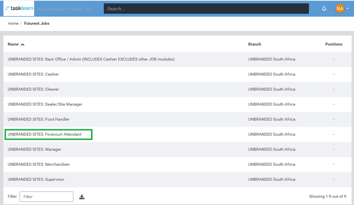Toggle sort arrow on Name column

point(22,45)
